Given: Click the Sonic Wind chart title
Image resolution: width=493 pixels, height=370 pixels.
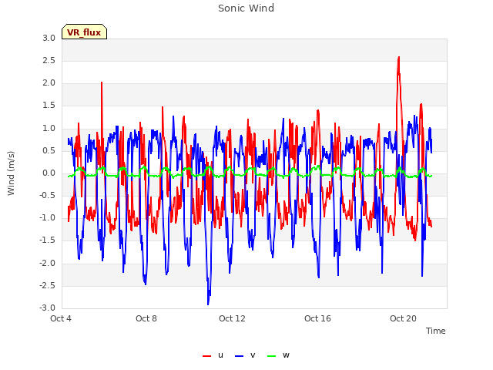Looking at the screenshot, I should 246,8.
